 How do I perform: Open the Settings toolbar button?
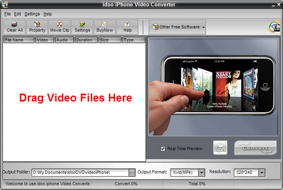pos(82,27)
